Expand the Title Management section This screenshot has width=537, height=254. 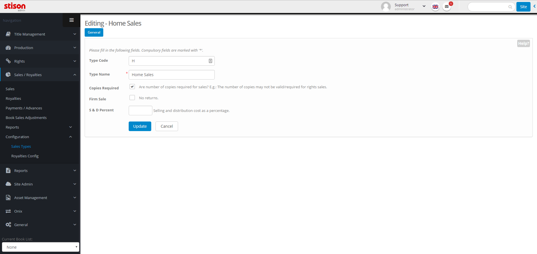tap(40, 34)
